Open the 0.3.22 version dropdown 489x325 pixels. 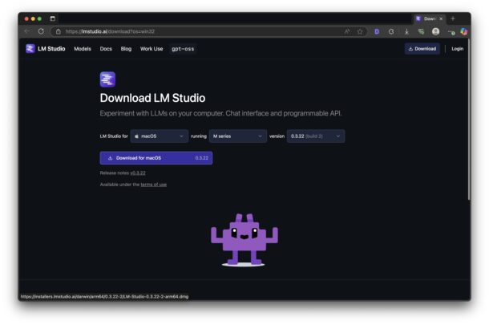coord(316,136)
